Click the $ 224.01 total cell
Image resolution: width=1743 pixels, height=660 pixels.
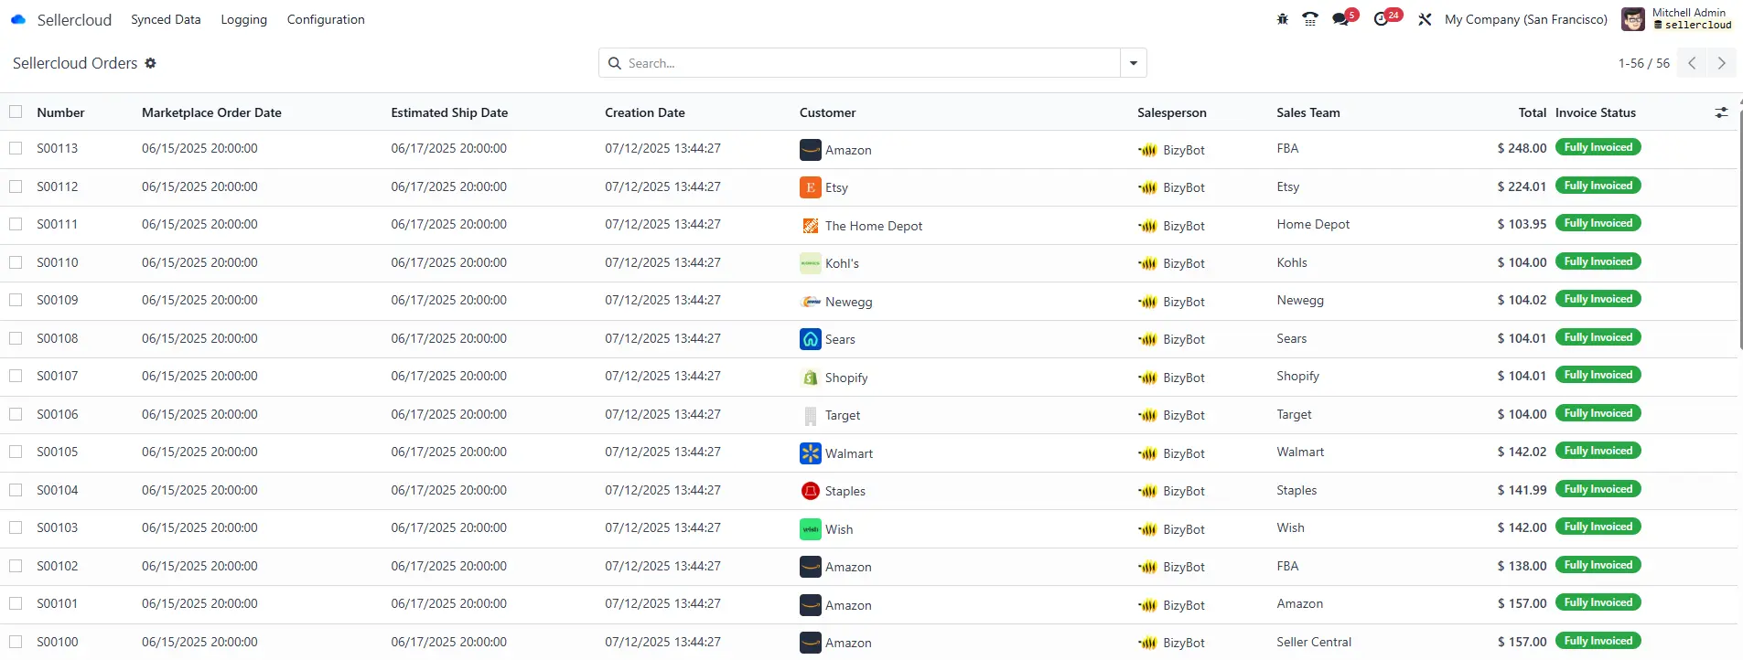point(1522,186)
